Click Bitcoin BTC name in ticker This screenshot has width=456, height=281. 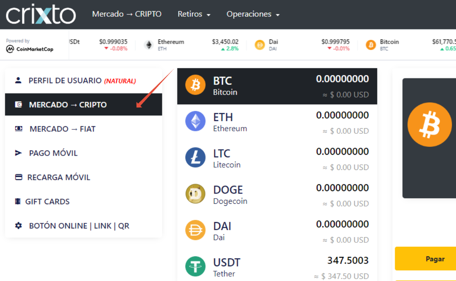(x=389, y=45)
